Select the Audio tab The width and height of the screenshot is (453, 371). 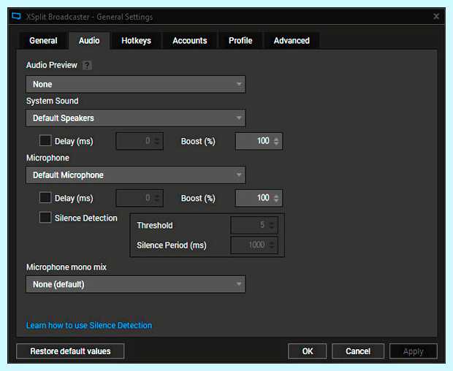[x=89, y=41]
